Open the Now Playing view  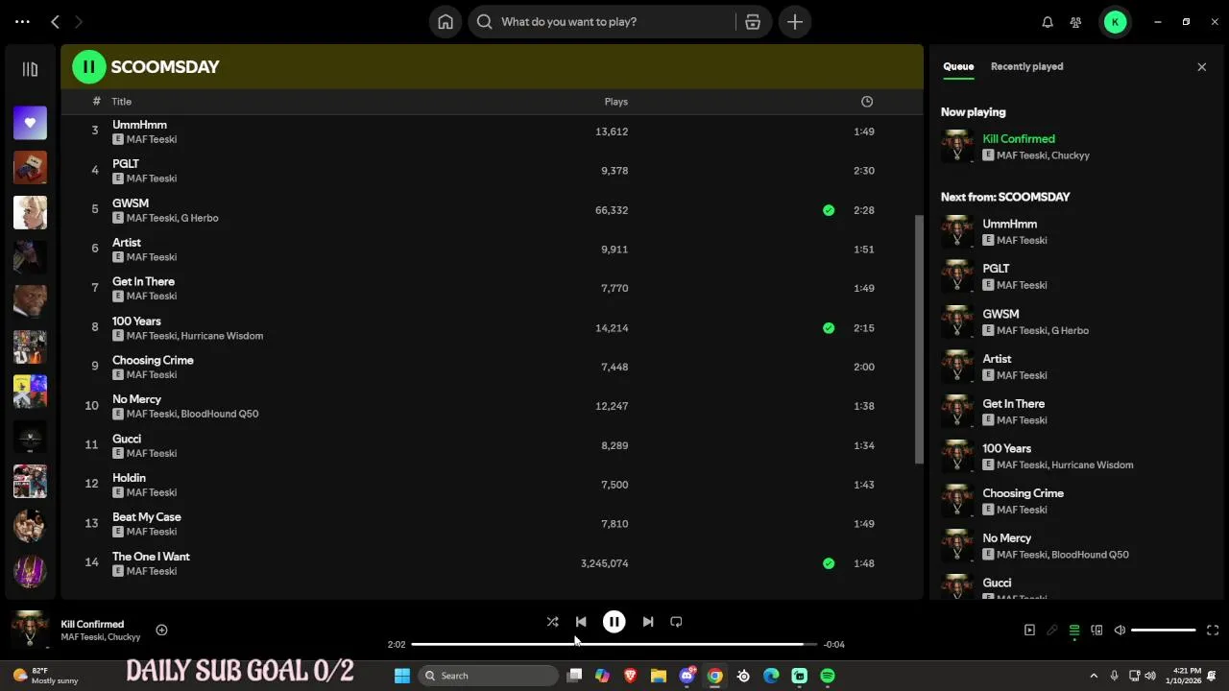[x=1029, y=631]
